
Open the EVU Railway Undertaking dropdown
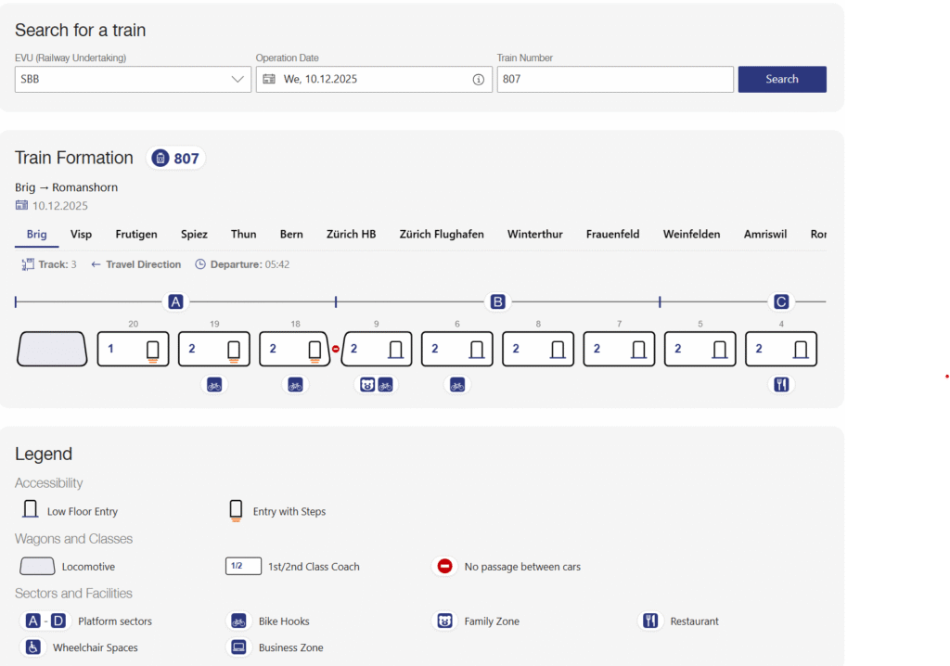133,80
